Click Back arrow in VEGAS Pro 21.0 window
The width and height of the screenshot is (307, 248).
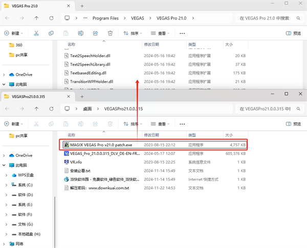pyautogui.click(x=7, y=18)
